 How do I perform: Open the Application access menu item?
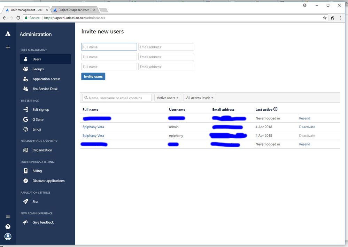[46, 79]
